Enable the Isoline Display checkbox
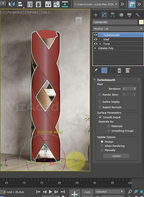 pyautogui.click(x=100, y=102)
